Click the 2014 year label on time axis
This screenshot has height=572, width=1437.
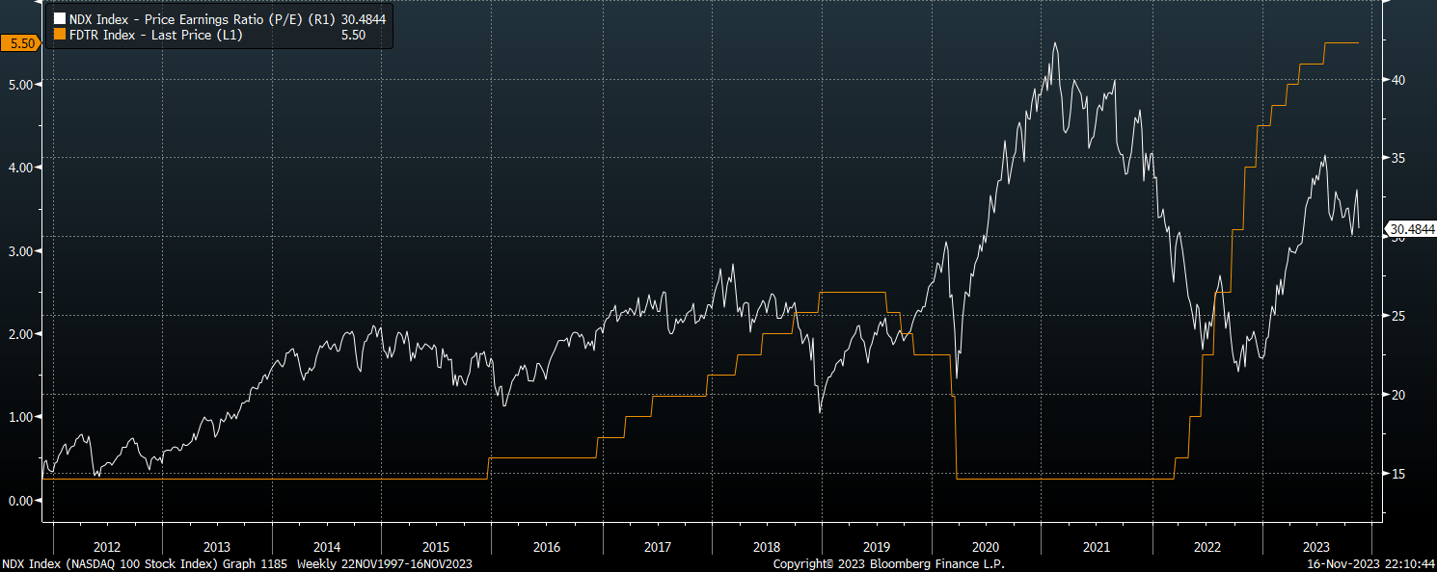[327, 547]
